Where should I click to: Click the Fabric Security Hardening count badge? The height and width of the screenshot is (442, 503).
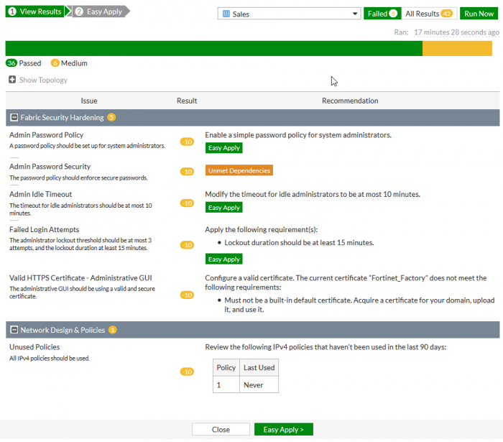point(111,117)
